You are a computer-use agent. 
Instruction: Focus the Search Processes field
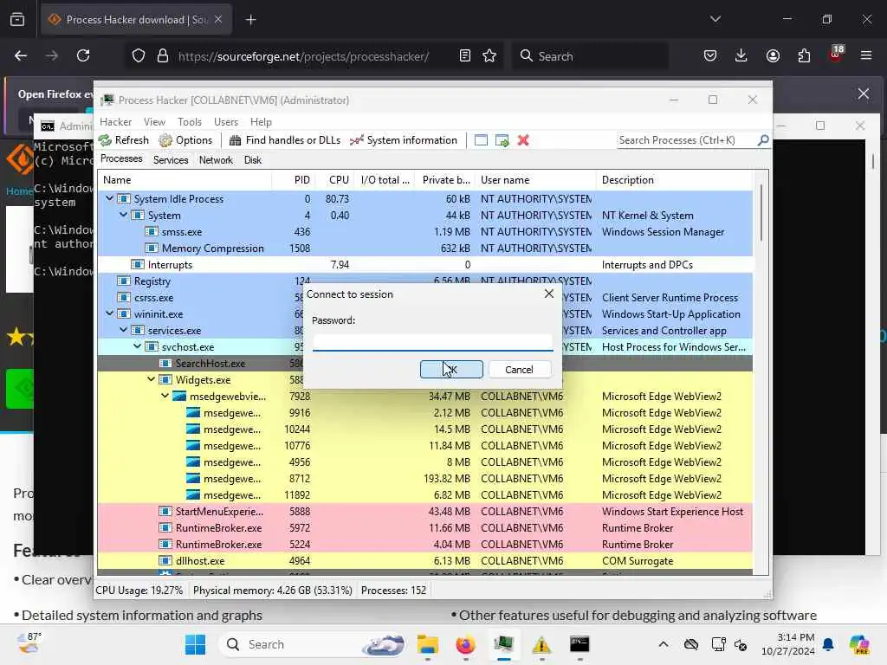pyautogui.click(x=686, y=140)
